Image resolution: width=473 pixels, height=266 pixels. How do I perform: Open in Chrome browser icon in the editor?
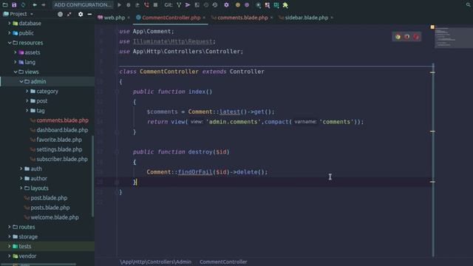click(398, 37)
